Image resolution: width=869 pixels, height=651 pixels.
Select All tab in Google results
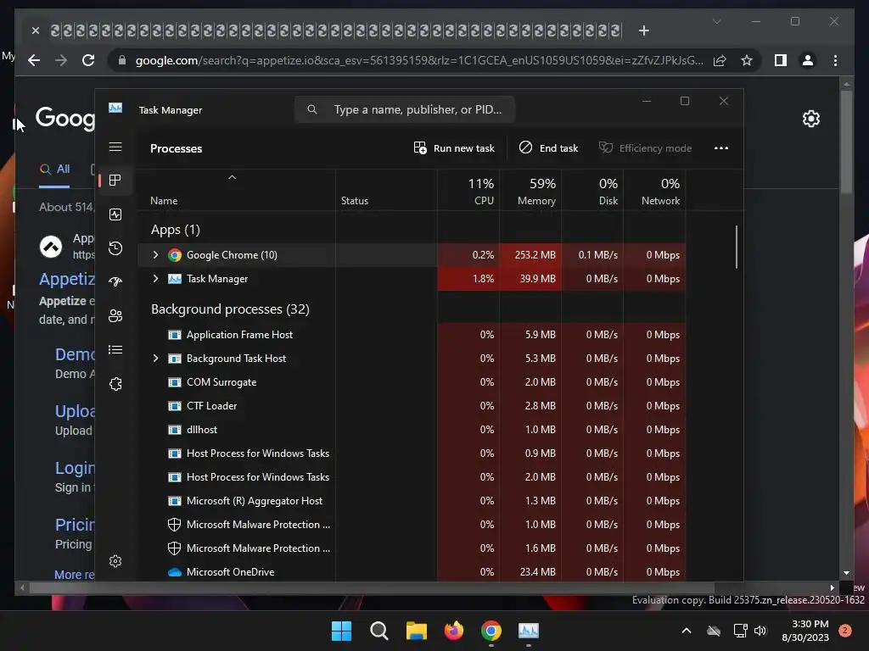[54, 170]
